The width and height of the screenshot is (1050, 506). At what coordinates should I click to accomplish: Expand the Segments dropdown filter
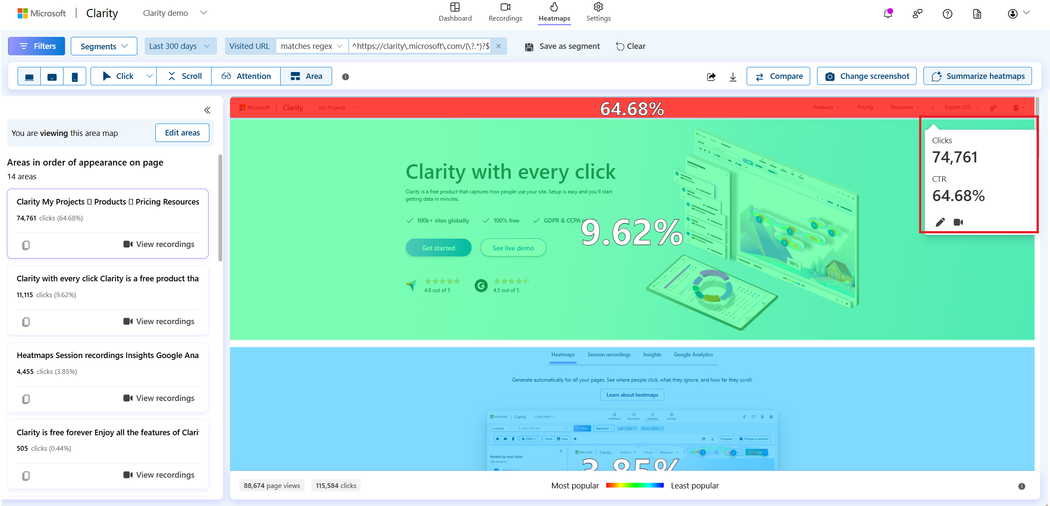pyautogui.click(x=104, y=45)
